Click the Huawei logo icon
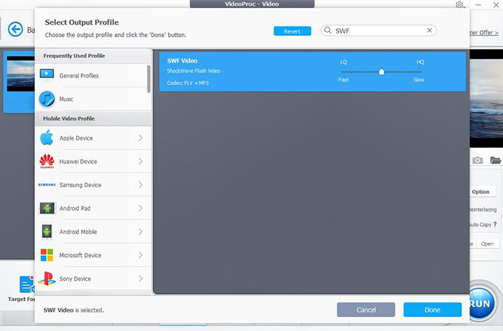Image resolution: width=503 pixels, height=331 pixels. [47, 161]
